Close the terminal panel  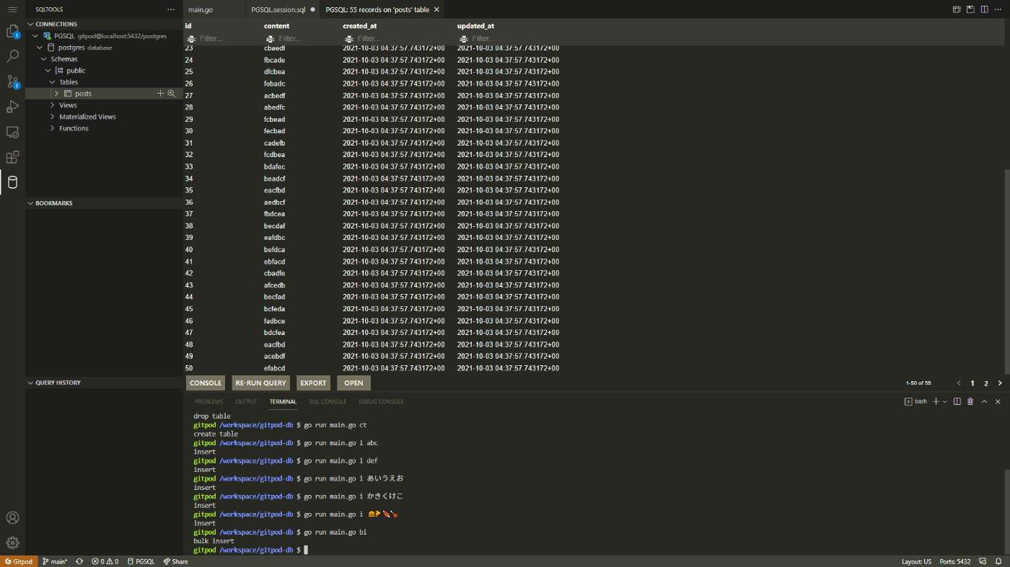(x=998, y=401)
